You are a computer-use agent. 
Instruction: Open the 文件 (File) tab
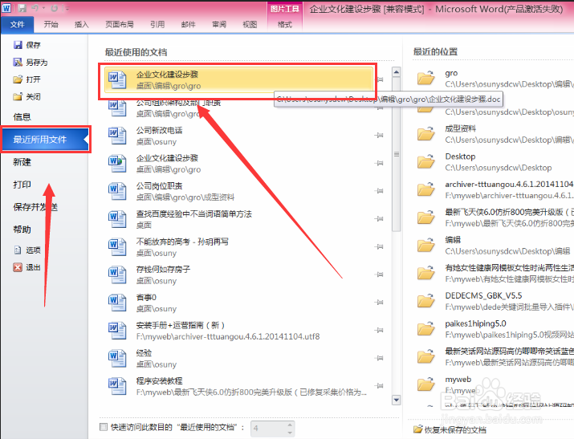coord(17,25)
